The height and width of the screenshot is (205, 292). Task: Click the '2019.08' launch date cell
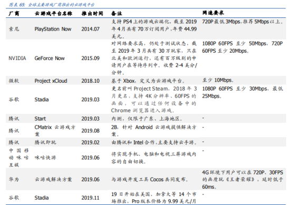[90, 131]
